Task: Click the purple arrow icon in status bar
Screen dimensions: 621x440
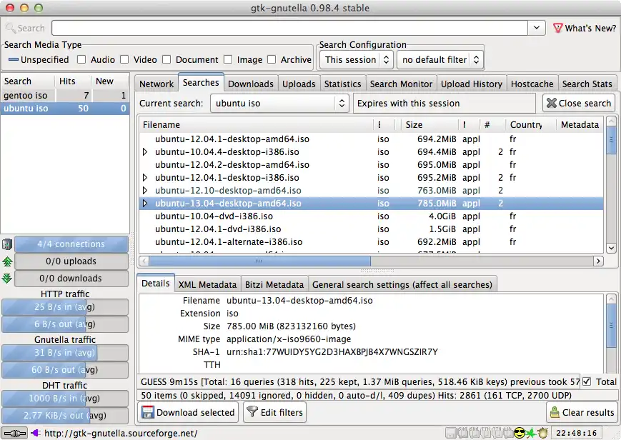Action: pyautogui.click(x=35, y=434)
